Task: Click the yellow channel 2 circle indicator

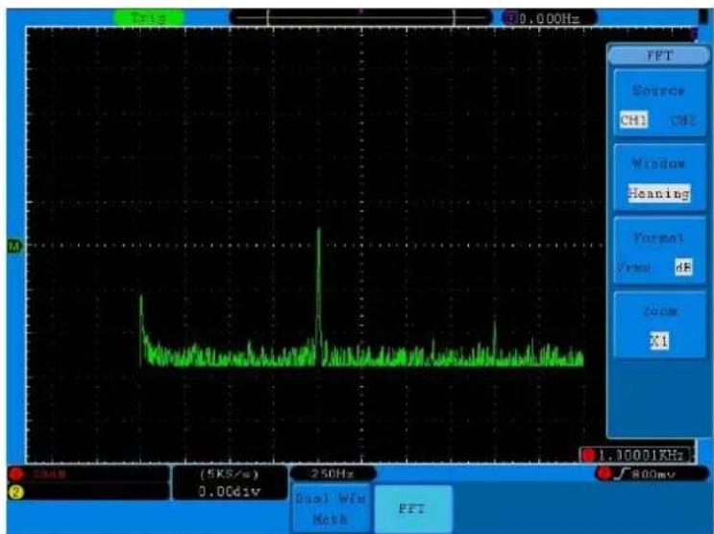Action: tap(16, 492)
